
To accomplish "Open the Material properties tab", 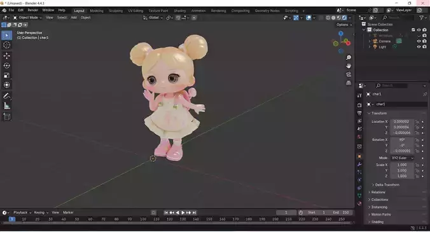I will point(359,203).
